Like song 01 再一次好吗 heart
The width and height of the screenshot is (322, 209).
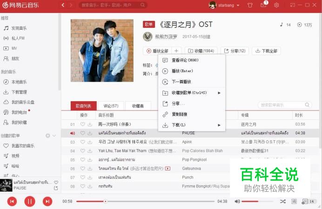(x=82, y=124)
